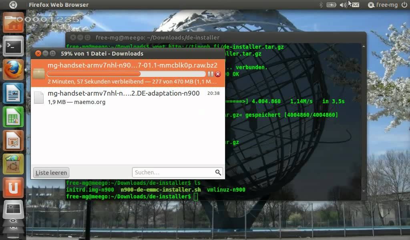Viewport: 410px width, 240px height.
Task: Open the free-mg user menu
Action: coord(383,5)
